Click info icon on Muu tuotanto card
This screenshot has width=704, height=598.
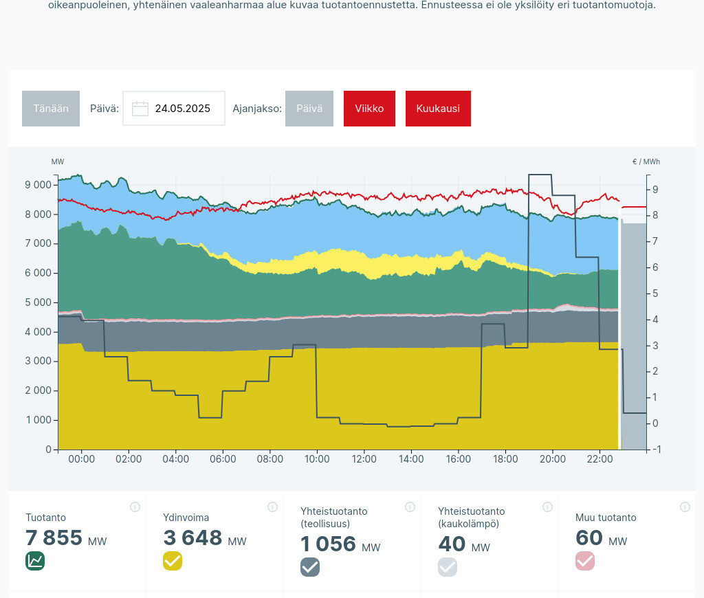tap(685, 507)
